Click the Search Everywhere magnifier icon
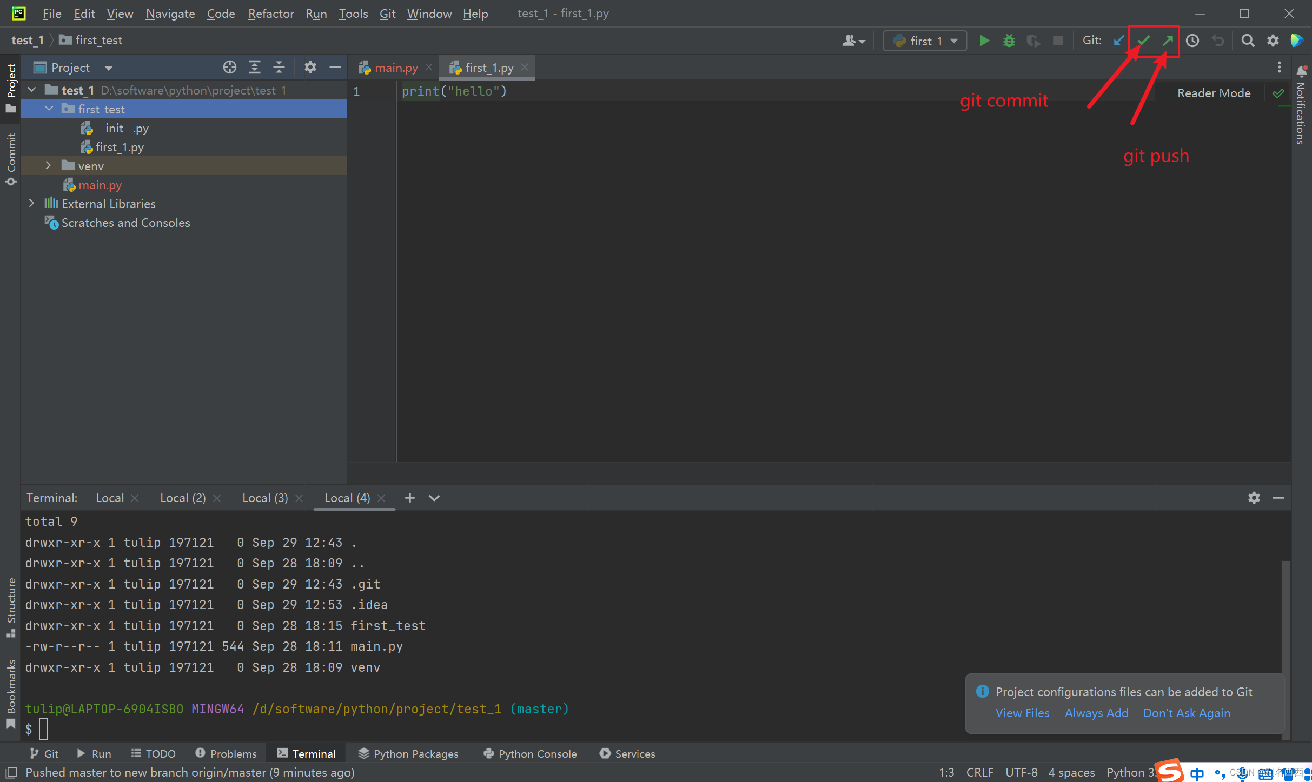The width and height of the screenshot is (1312, 782). pos(1248,41)
